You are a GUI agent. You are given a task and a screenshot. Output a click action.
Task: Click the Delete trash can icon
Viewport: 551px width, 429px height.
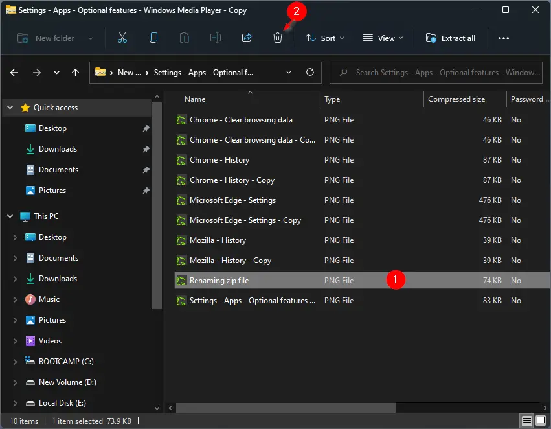(x=278, y=38)
